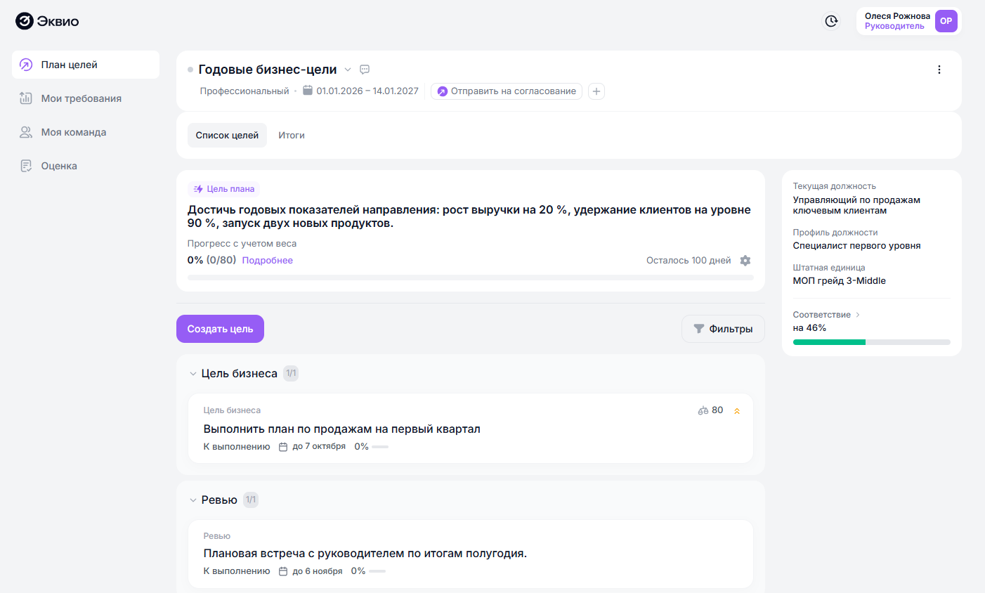985x593 pixels.
Task: Open the ОР user avatar
Action: point(946,21)
